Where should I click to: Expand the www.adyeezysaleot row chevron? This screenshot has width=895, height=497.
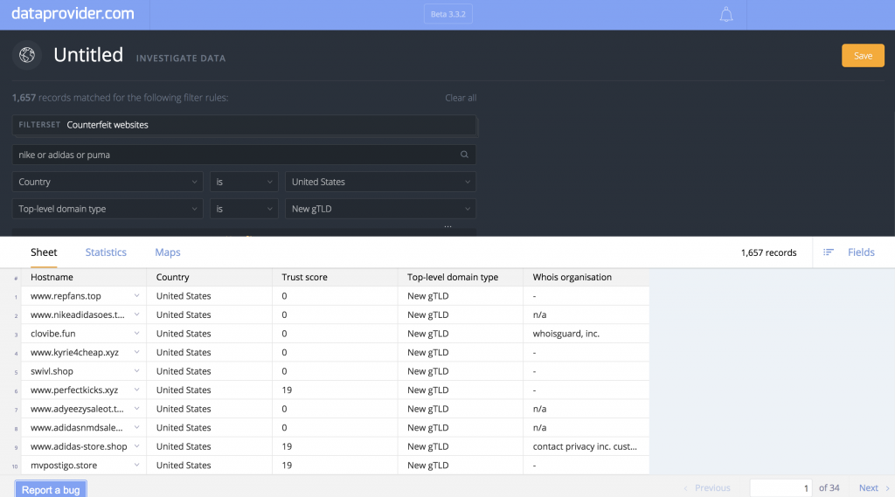pyautogui.click(x=136, y=409)
